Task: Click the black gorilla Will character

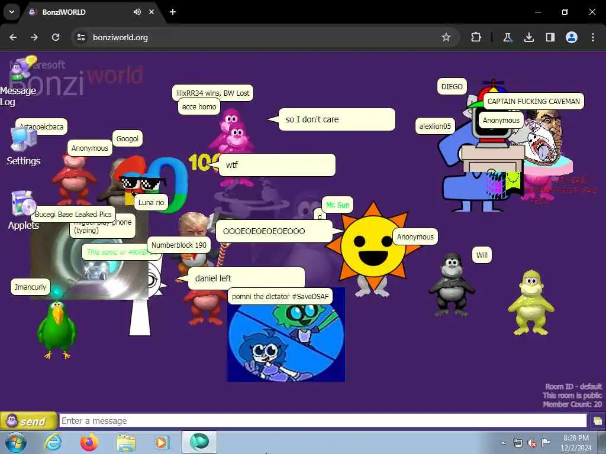Action: (x=451, y=285)
